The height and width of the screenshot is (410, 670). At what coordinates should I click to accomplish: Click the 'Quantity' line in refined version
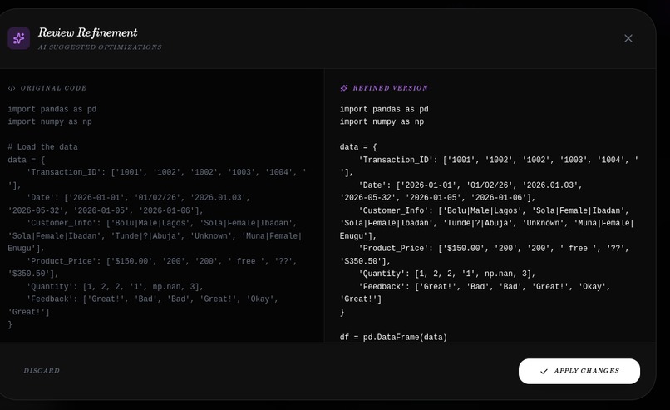tap(447, 274)
